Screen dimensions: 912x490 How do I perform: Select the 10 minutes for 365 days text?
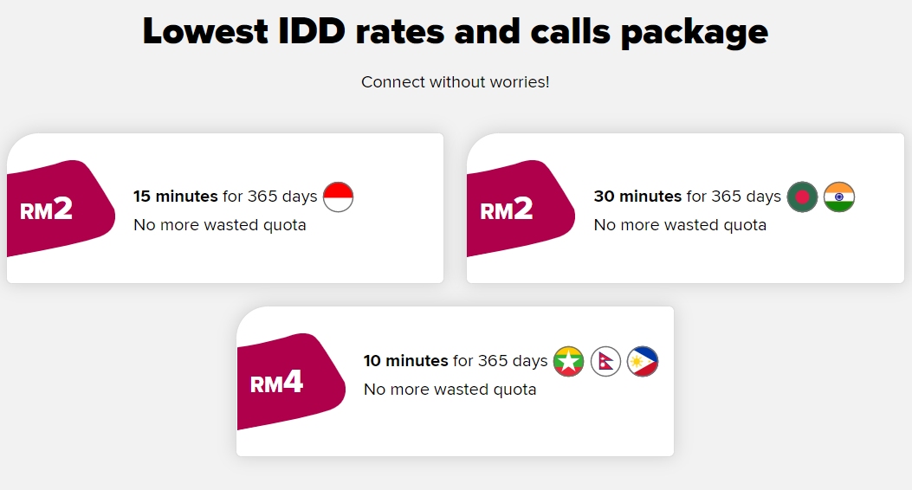[x=456, y=361]
